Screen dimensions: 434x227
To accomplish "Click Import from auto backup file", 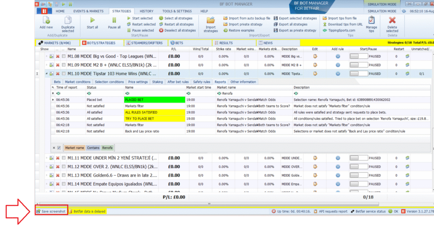I will point(247,18).
